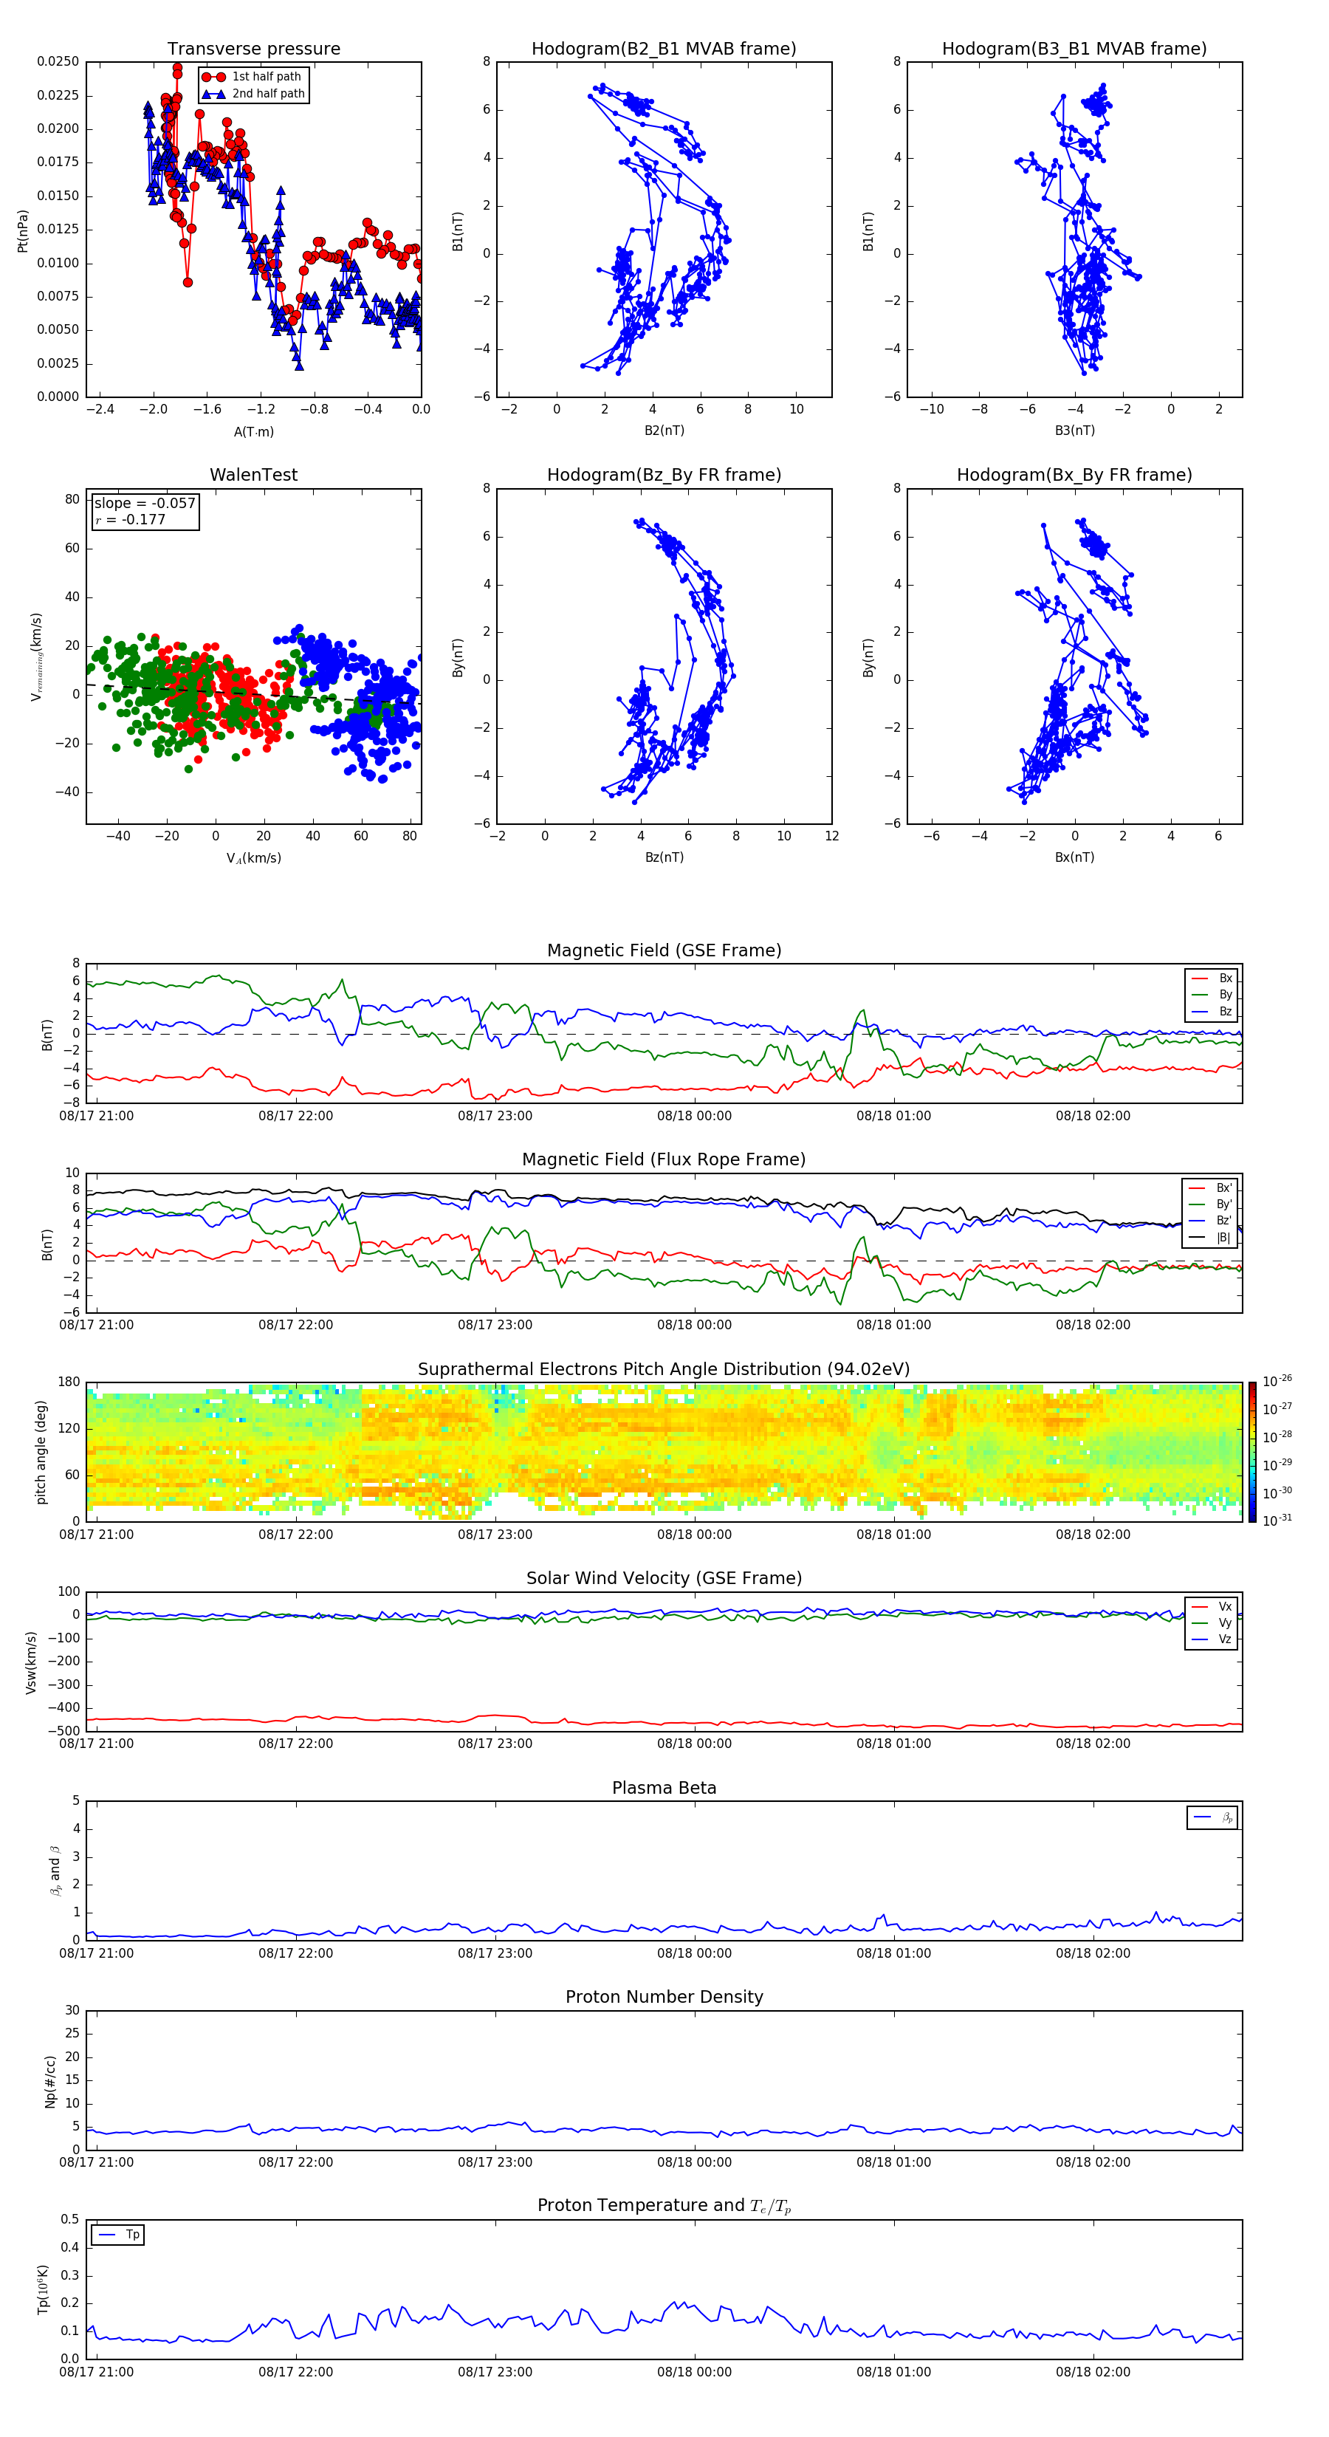Click 'Solar Wind Velocity (GSE Frame)' title

[x=664, y=1578]
